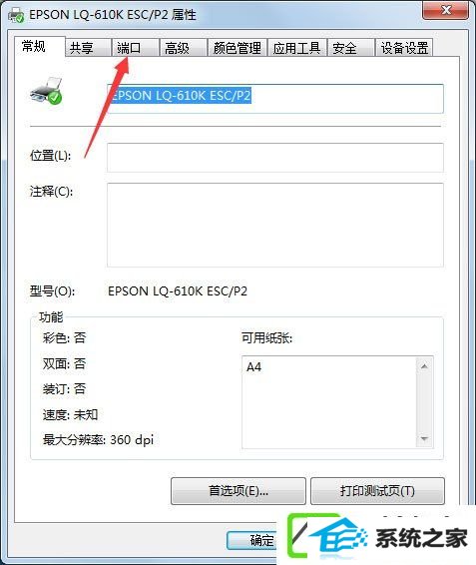
Task: Click the printer icon with green checkmark
Action: 46,91
